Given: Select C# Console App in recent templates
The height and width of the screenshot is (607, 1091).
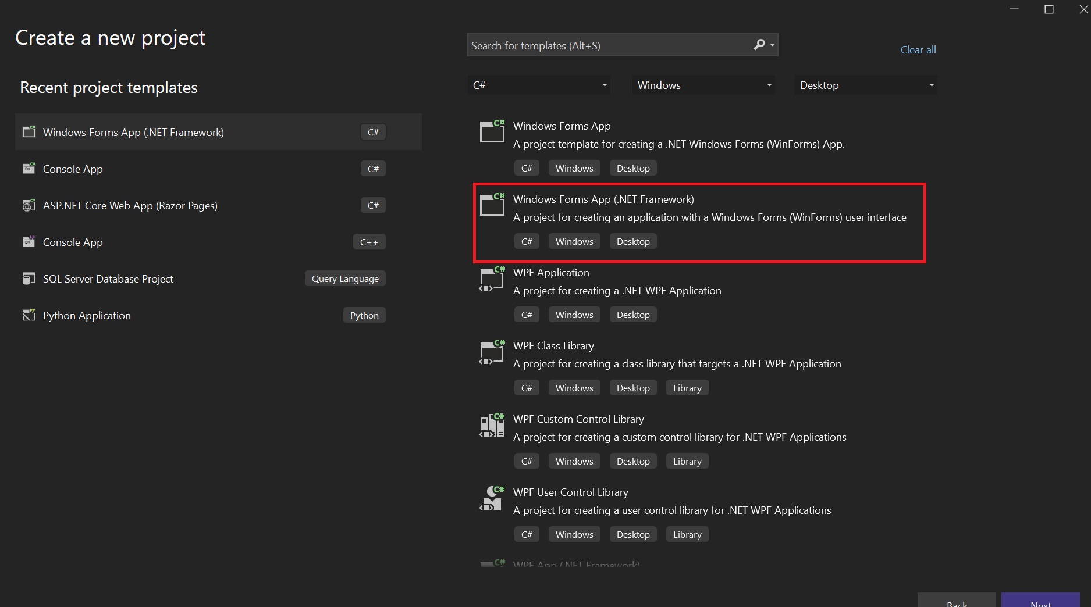Looking at the screenshot, I should pos(218,169).
